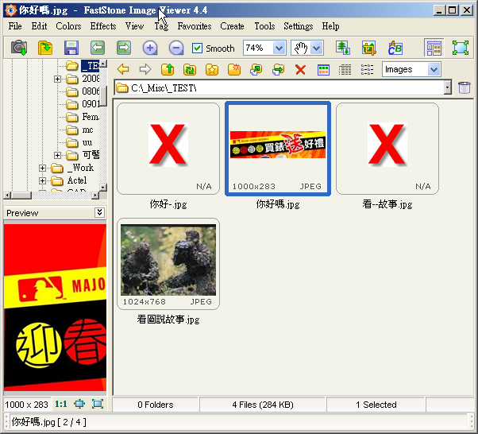Collapse the Preview panel with chevron button
The image size is (478, 434).
[x=100, y=212]
